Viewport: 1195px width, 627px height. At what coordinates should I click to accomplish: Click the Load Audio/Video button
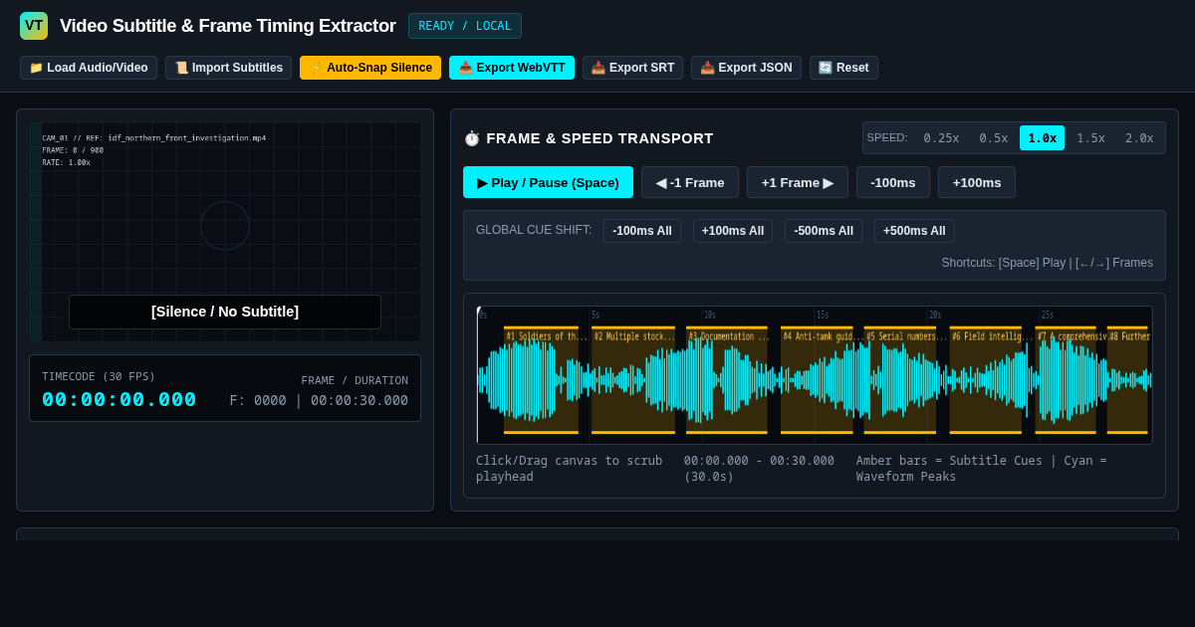(x=89, y=68)
